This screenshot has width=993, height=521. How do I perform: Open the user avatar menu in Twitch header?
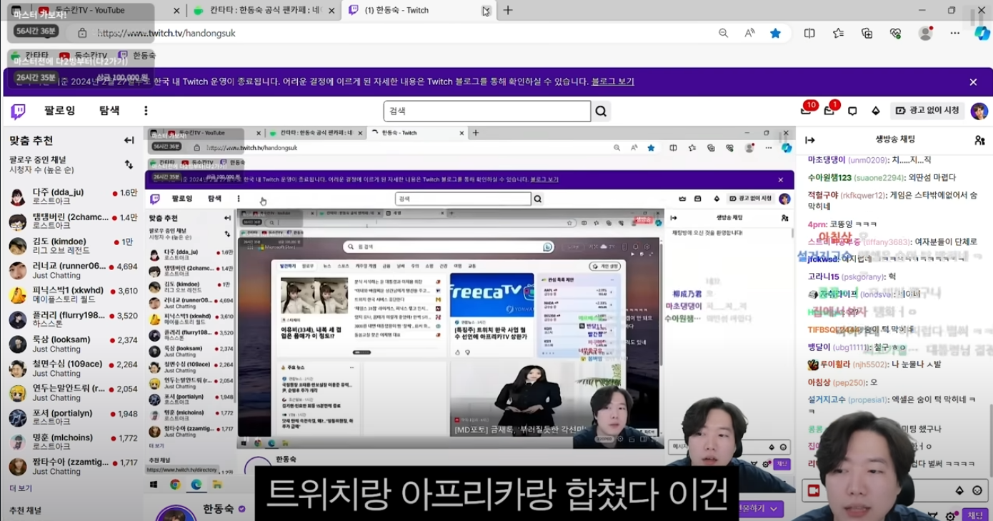point(979,111)
